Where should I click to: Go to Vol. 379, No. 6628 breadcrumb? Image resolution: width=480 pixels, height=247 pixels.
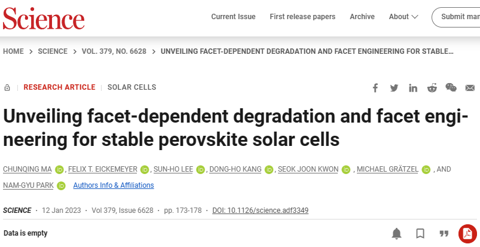[x=114, y=51]
